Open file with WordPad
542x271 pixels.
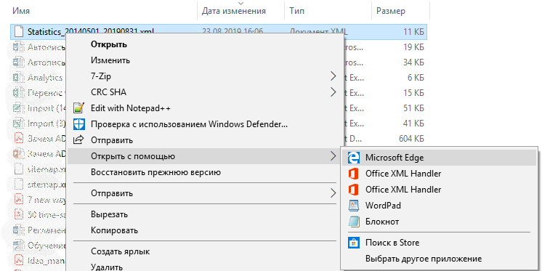point(439,206)
